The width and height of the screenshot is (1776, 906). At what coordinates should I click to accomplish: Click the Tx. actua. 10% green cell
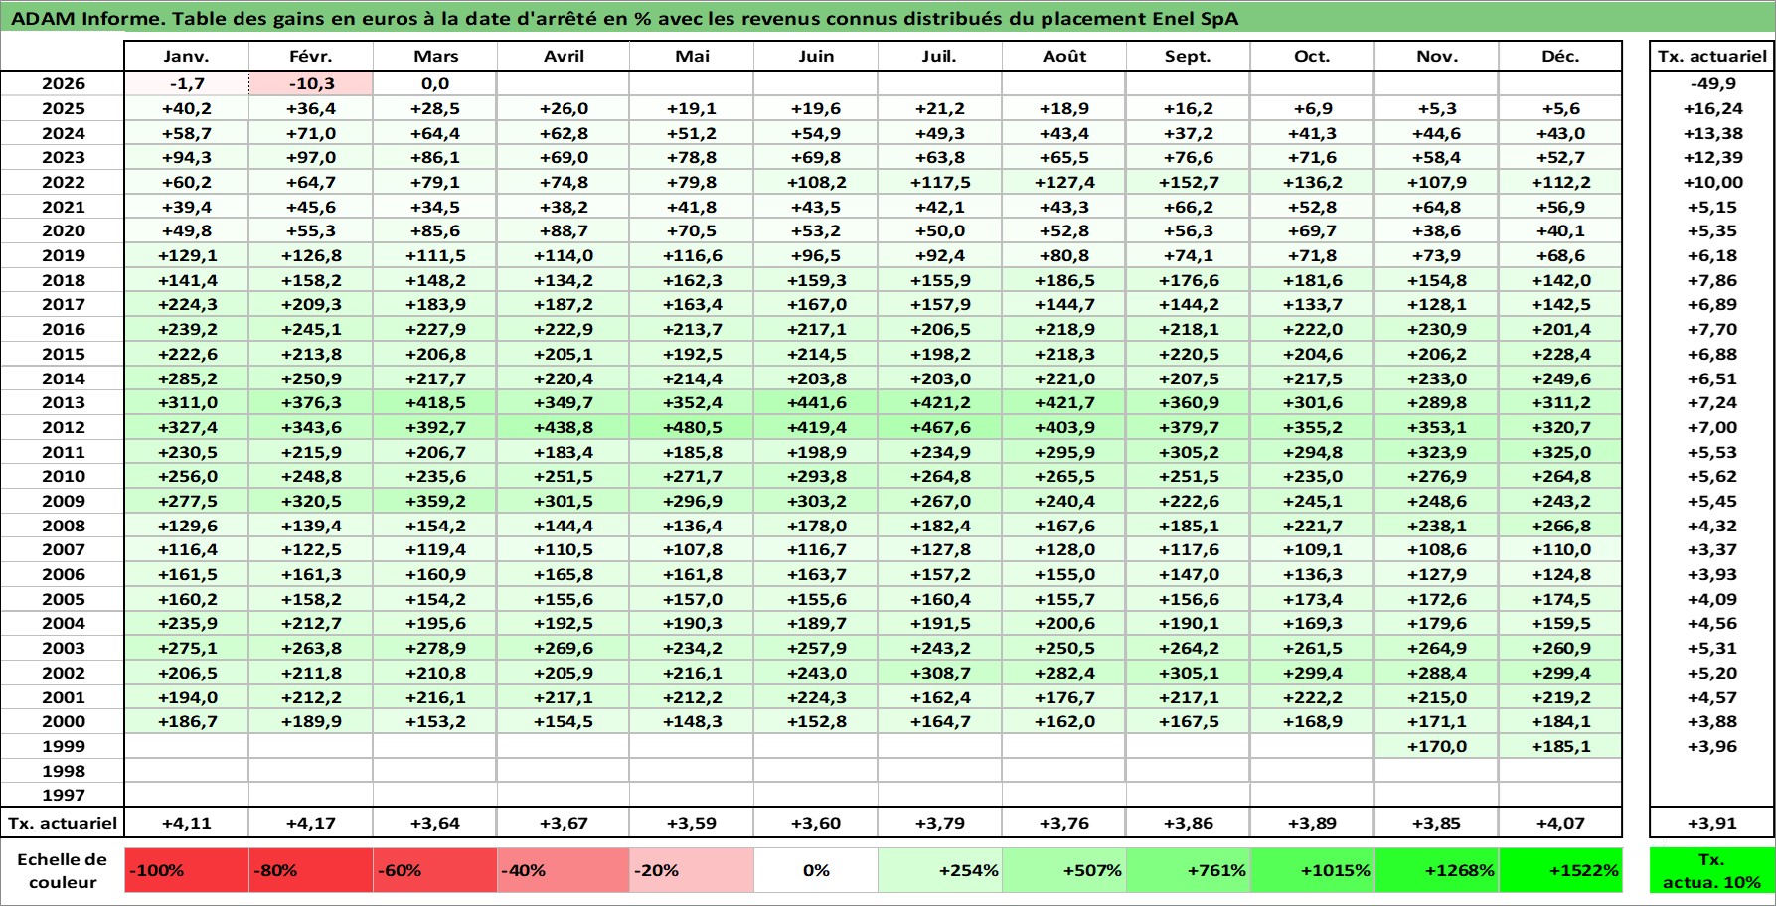coord(1711,870)
